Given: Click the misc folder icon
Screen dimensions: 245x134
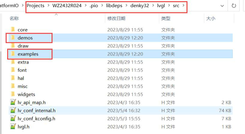Looking at the screenshot, I should point(13,86).
